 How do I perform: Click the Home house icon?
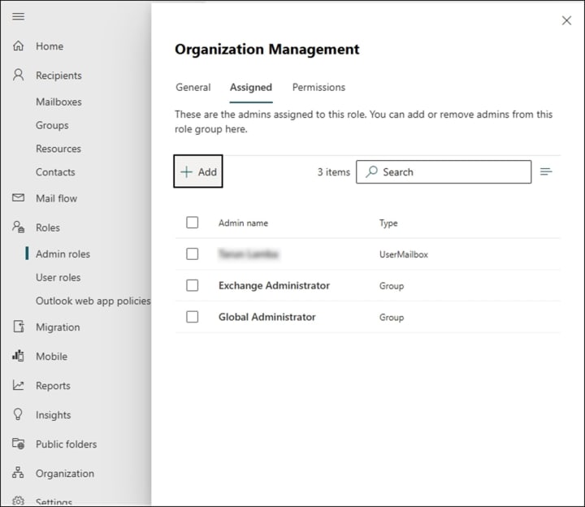coord(18,45)
